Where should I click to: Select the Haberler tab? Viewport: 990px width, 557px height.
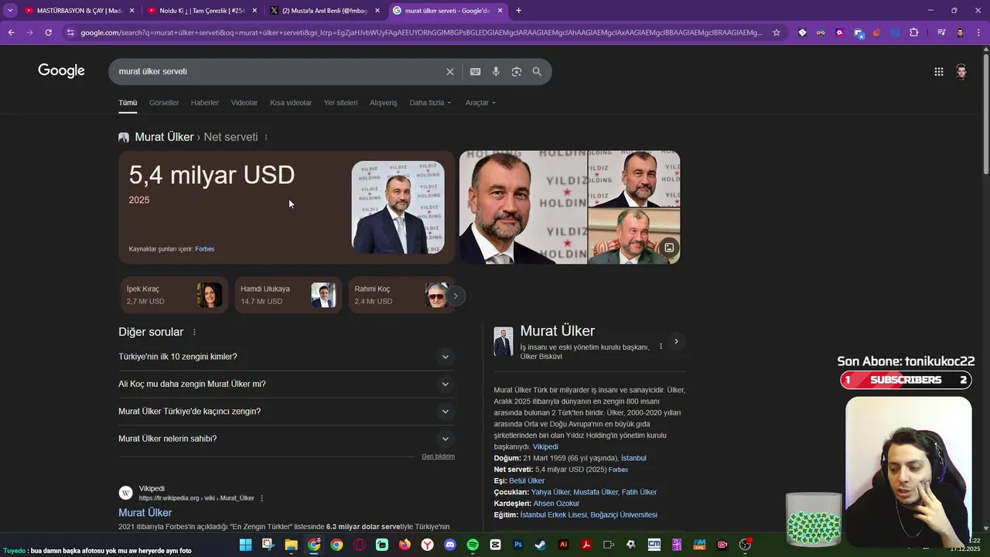205,103
